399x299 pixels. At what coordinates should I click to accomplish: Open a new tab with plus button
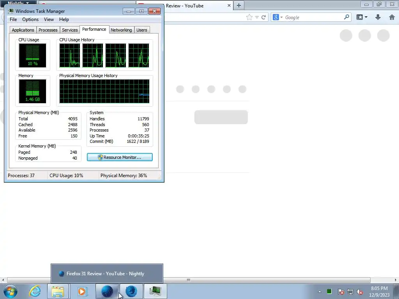239,5
